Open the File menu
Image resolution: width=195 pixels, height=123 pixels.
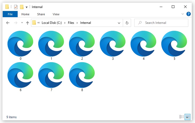click(10, 14)
